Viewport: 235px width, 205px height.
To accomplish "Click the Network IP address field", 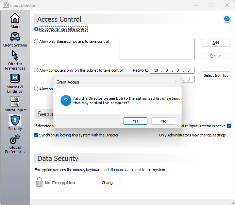I will click(x=172, y=70).
